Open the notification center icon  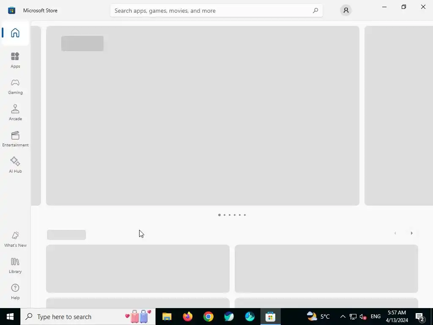420,317
